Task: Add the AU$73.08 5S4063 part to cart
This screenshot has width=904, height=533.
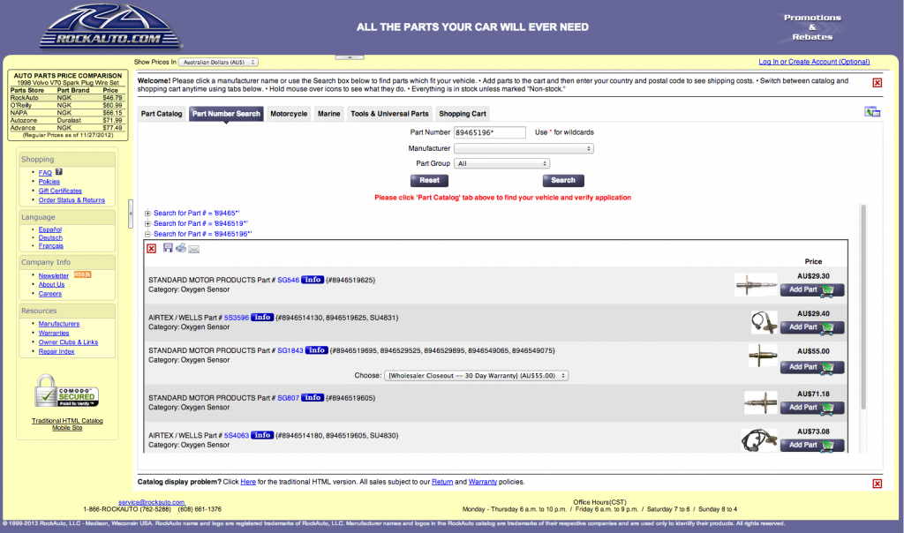Action: 812,445
